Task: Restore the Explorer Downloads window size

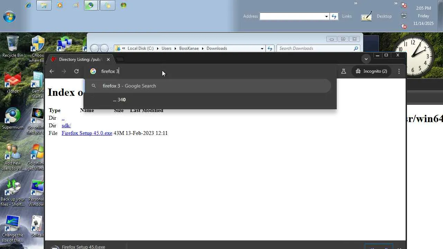Action: [343, 39]
